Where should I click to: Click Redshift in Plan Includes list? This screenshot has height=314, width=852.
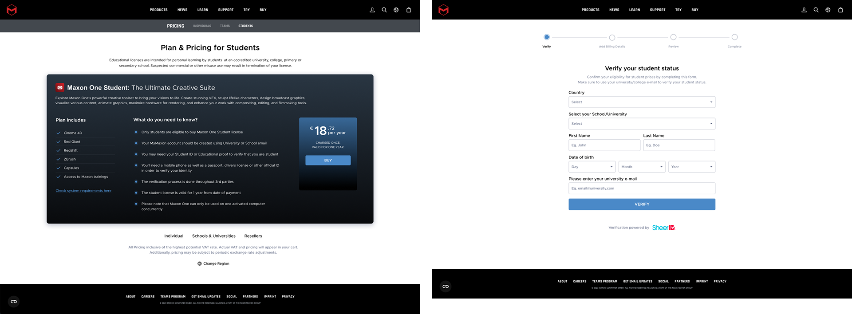[x=71, y=150]
